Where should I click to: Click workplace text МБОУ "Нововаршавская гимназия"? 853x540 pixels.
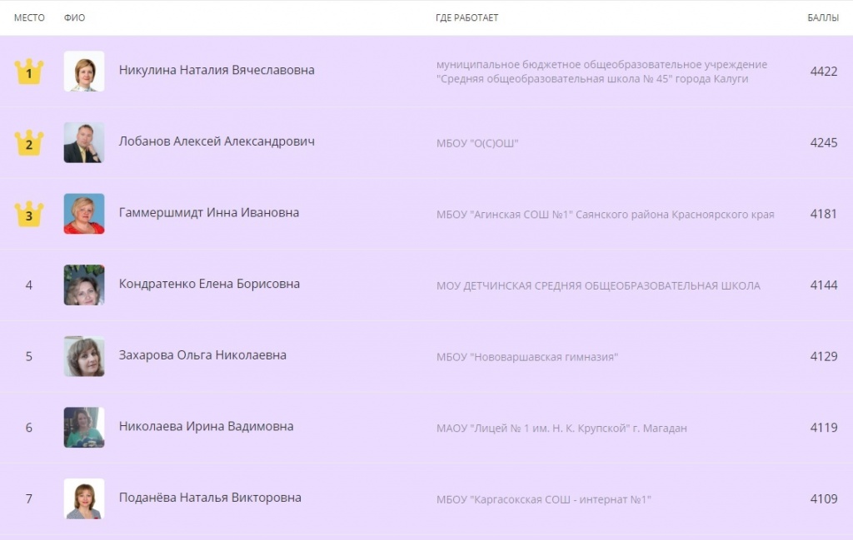(527, 357)
